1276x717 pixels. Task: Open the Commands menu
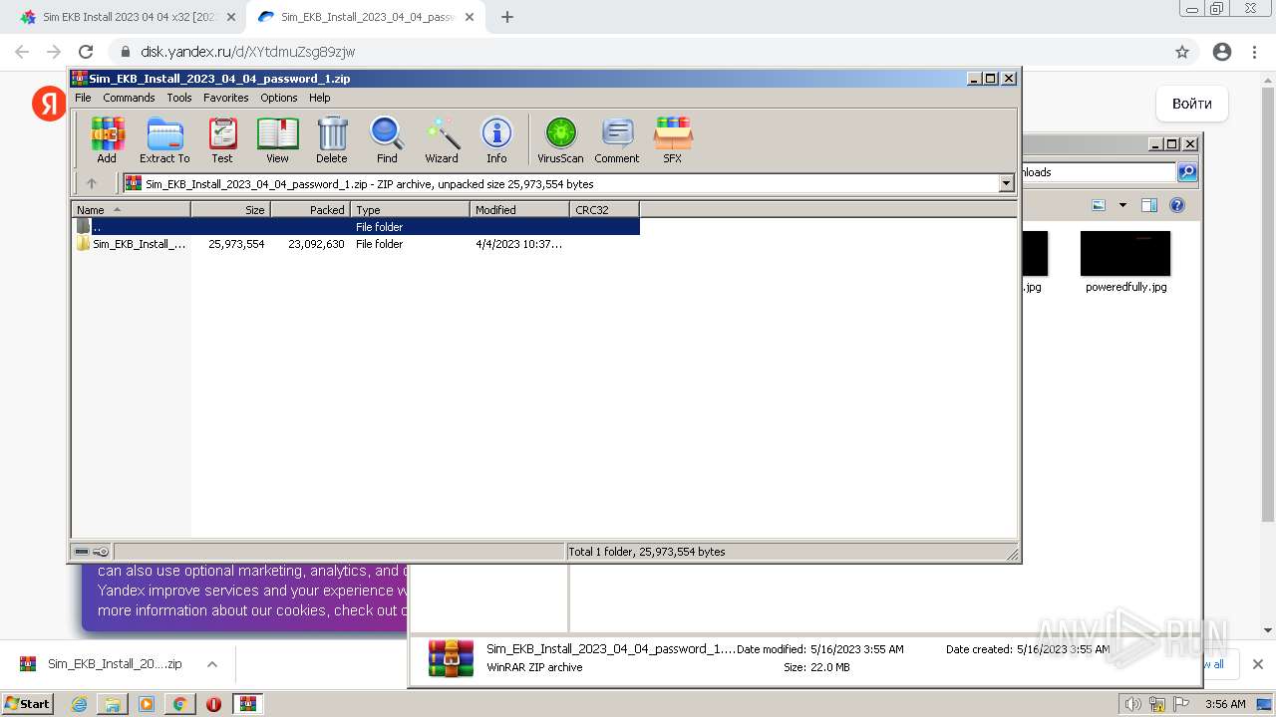(x=129, y=98)
